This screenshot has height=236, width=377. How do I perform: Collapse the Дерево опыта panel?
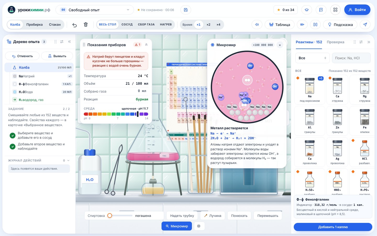69,42
